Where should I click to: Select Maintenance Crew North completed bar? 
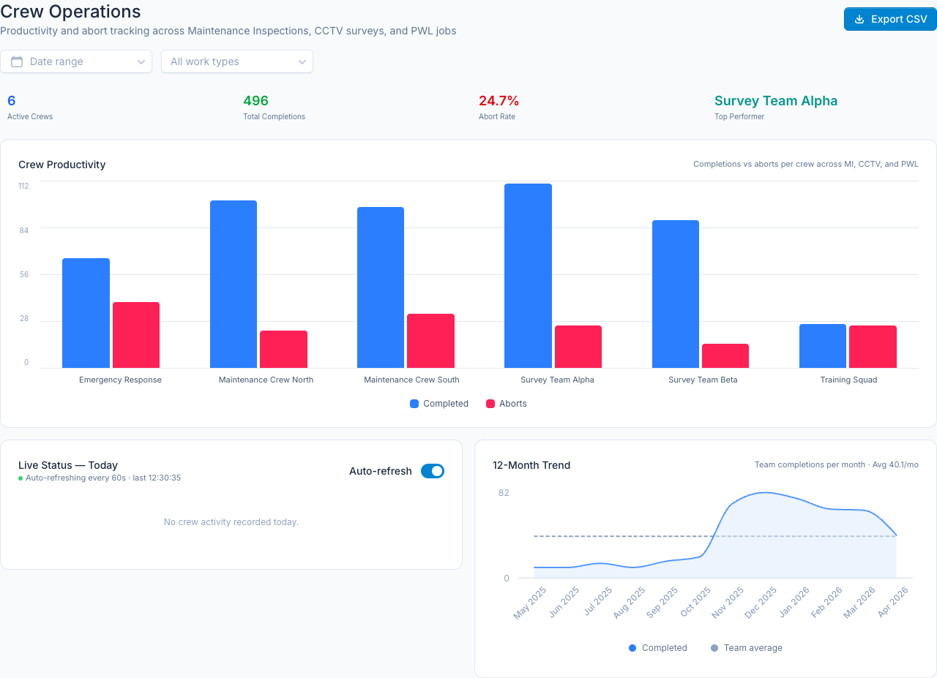(x=234, y=284)
